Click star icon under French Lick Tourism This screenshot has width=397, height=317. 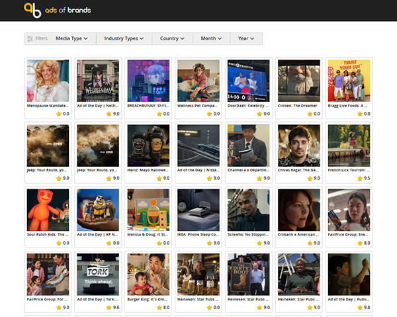point(357,178)
